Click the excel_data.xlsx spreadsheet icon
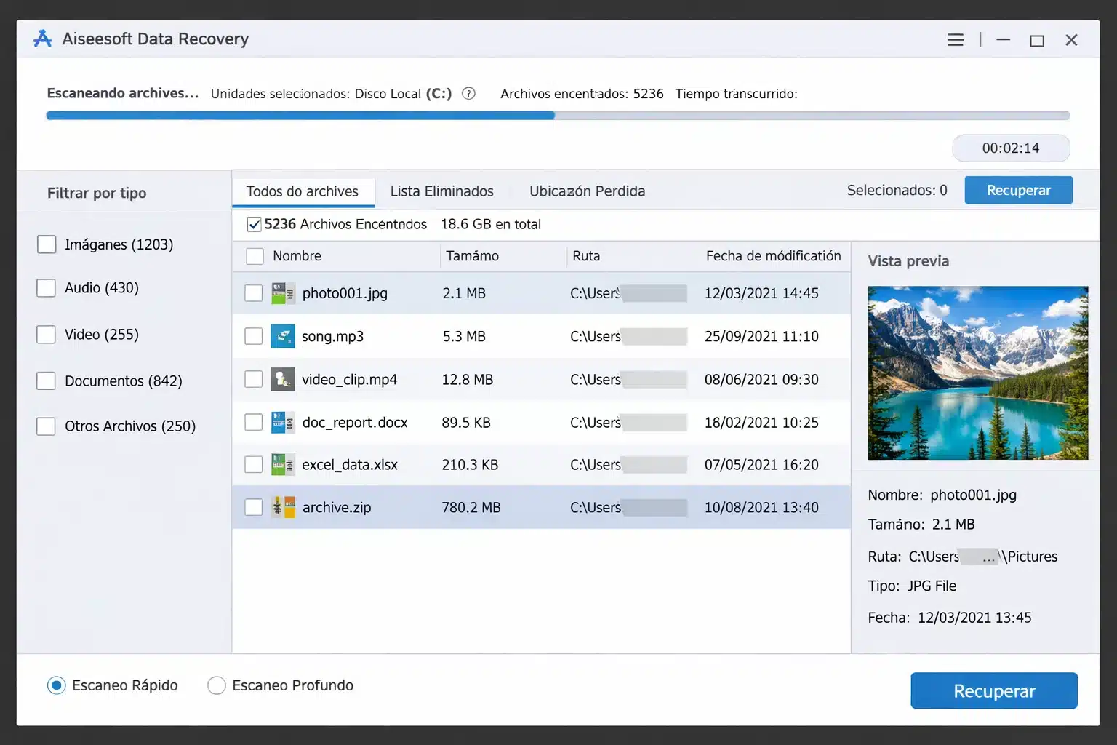The width and height of the screenshot is (1117, 745). pyautogui.click(x=283, y=464)
